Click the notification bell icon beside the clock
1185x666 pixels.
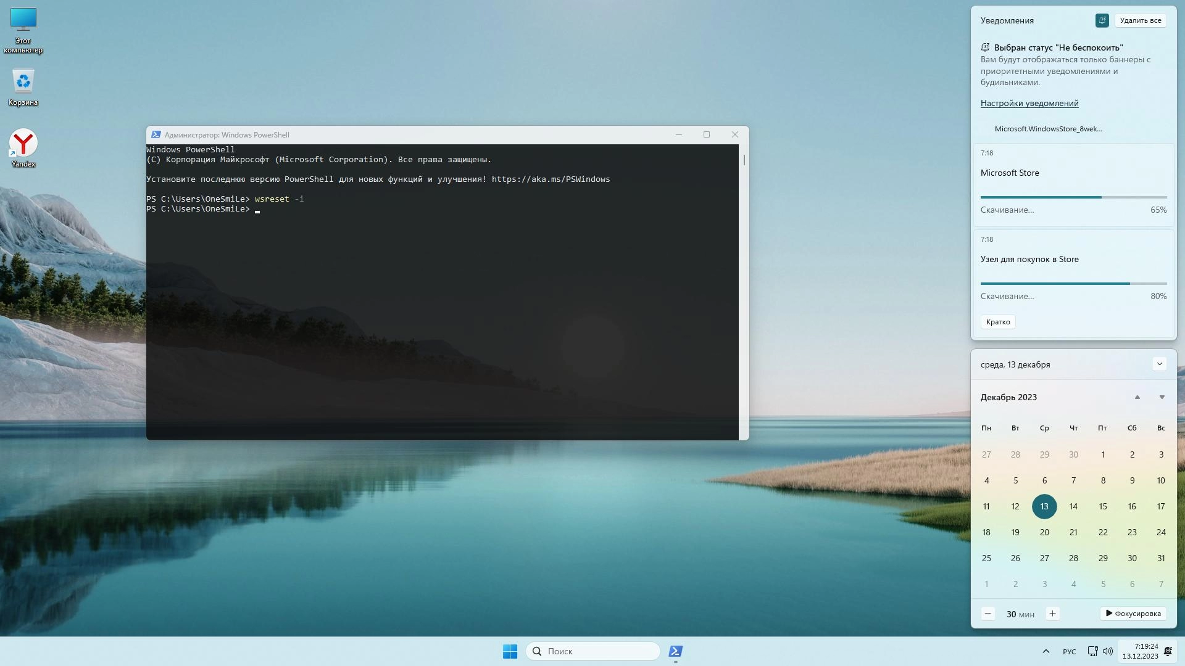(1168, 651)
